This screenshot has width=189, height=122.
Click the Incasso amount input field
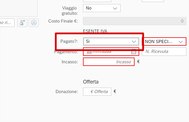(x=109, y=62)
